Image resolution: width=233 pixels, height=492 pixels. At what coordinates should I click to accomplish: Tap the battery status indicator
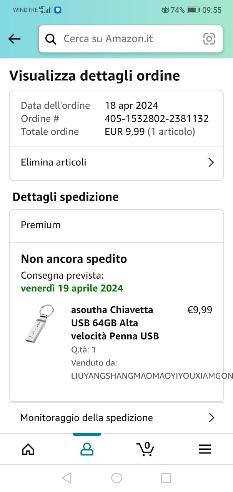tap(193, 10)
